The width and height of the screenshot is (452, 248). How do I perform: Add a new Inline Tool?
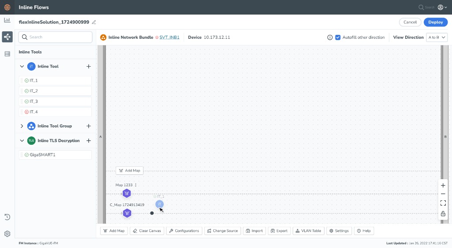[88, 66]
